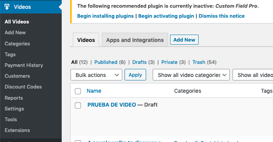Click the Apply button
The height and width of the screenshot is (142, 273).
(135, 75)
